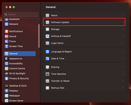Select Notifications in the sidebar
Screen dimensions: 131x105
pyautogui.click(x=20, y=31)
